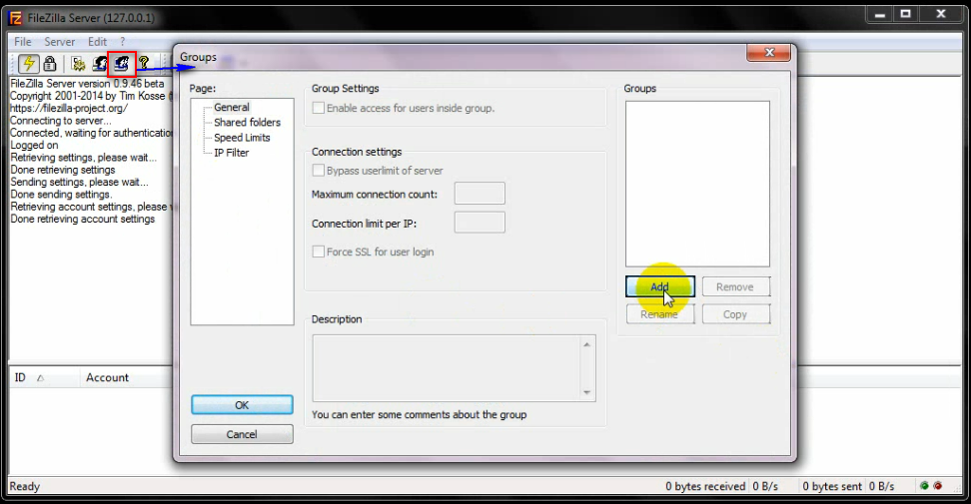Screen dimensions: 971x504
Task: Enable access for users inside group
Action: click(x=319, y=108)
